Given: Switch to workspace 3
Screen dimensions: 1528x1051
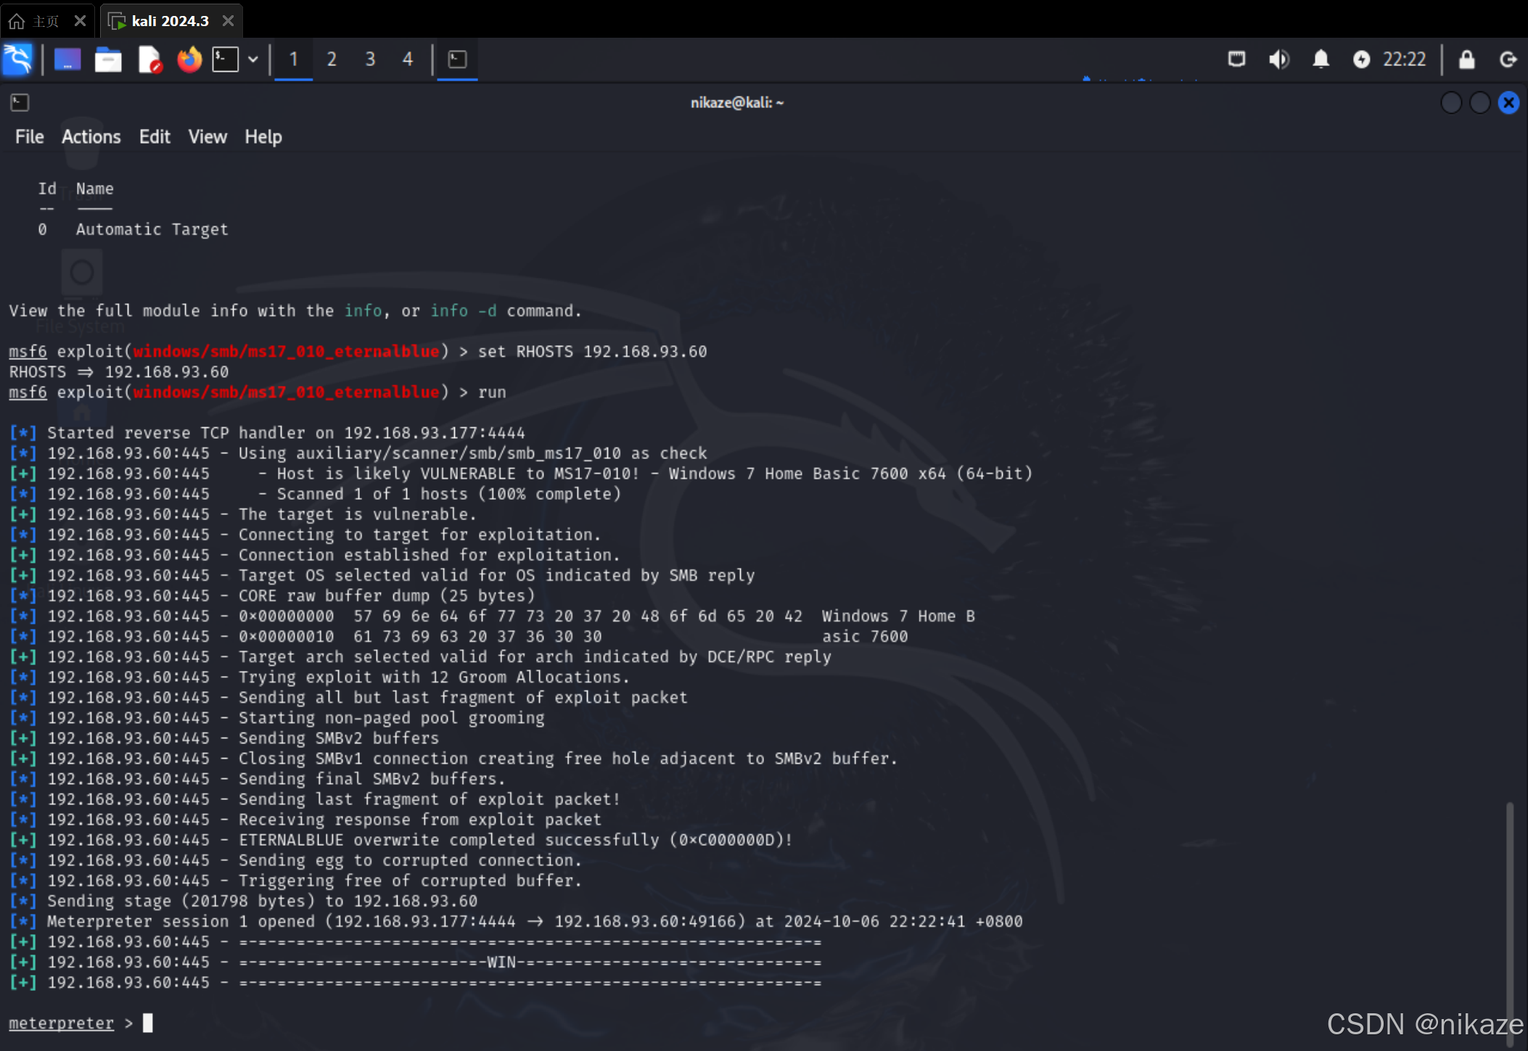Looking at the screenshot, I should (x=370, y=59).
